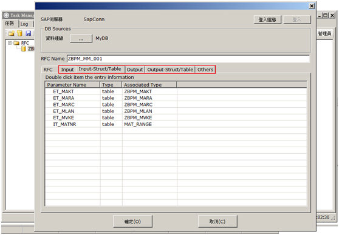Click the MyDB data source label
The image size is (339, 235).
pos(102,38)
